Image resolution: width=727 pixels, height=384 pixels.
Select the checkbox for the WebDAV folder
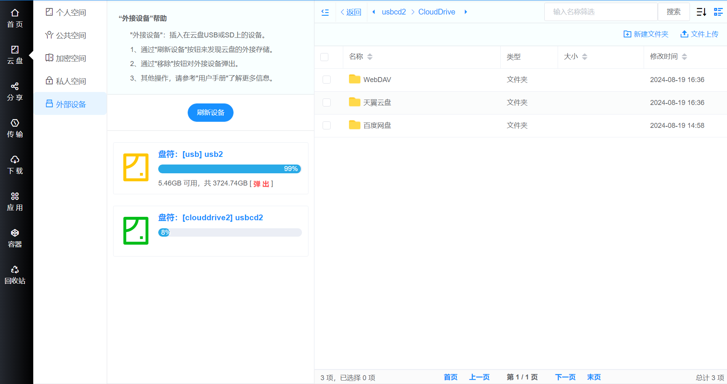pyautogui.click(x=326, y=79)
